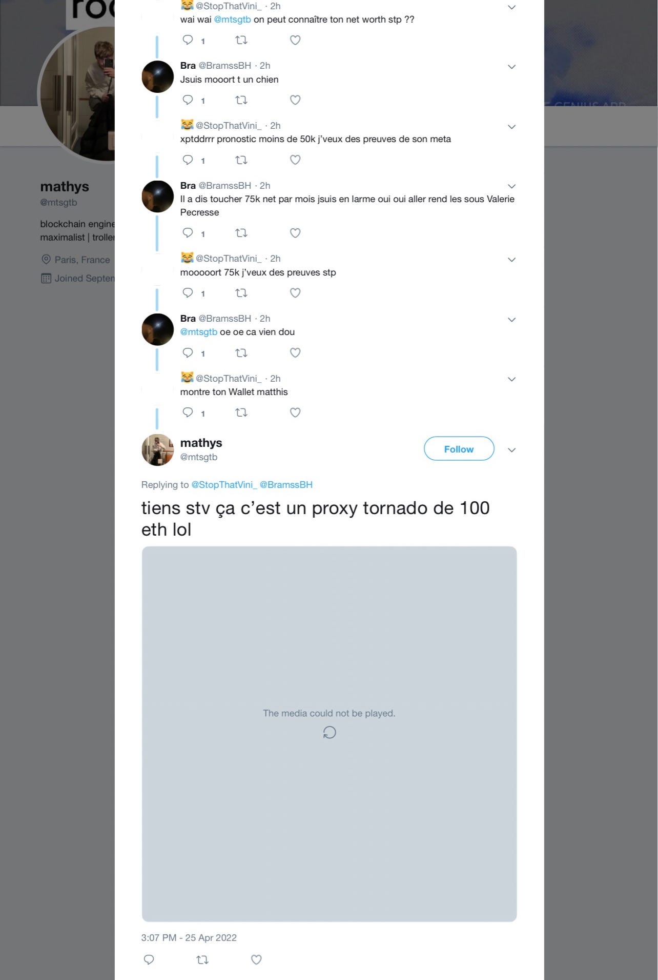
Task: Retweet the 'montre ton Wallet matthis' reply
Action: [x=241, y=413]
